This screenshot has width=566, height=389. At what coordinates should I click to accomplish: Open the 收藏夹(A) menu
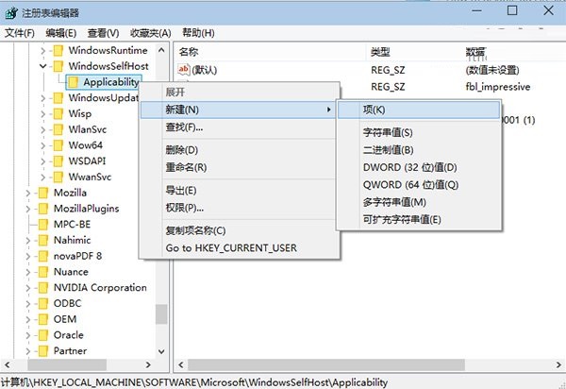pos(151,33)
